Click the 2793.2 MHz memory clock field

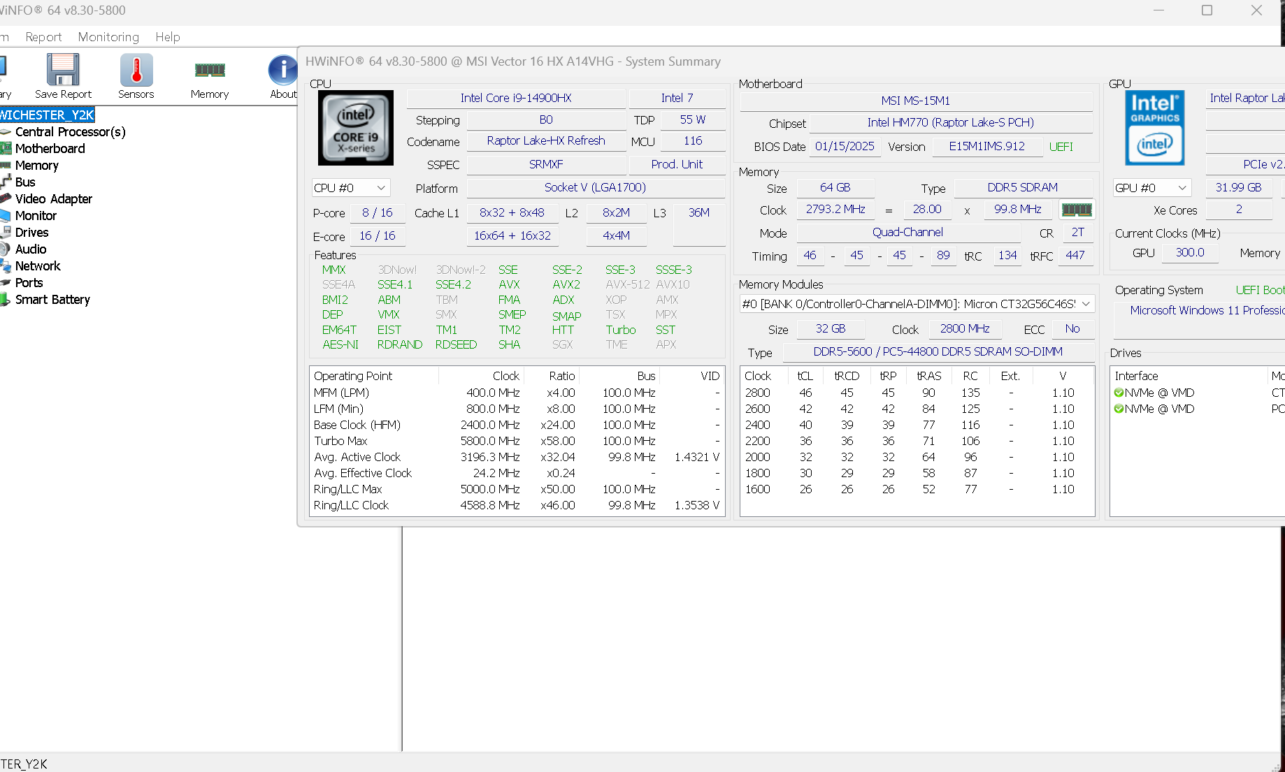click(x=835, y=210)
